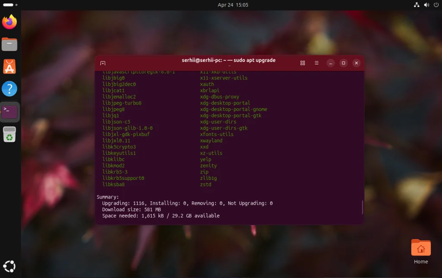Open the Help dock icon
The height and width of the screenshot is (278, 442).
(x=9, y=89)
